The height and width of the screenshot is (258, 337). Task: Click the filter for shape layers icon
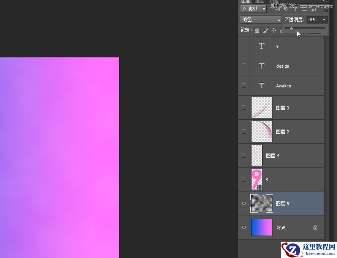click(305, 9)
